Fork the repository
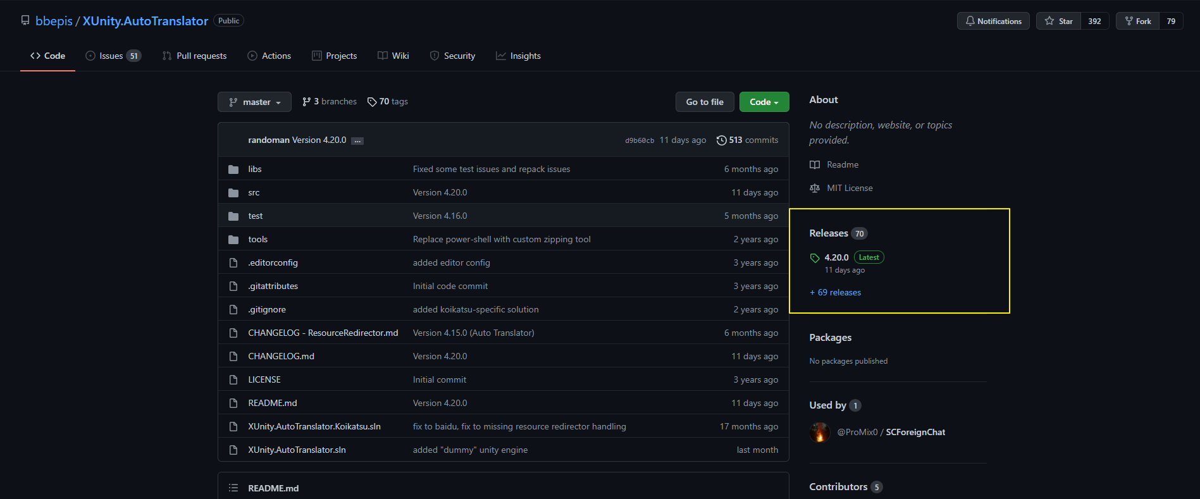This screenshot has height=499, width=1200. pyautogui.click(x=1137, y=22)
